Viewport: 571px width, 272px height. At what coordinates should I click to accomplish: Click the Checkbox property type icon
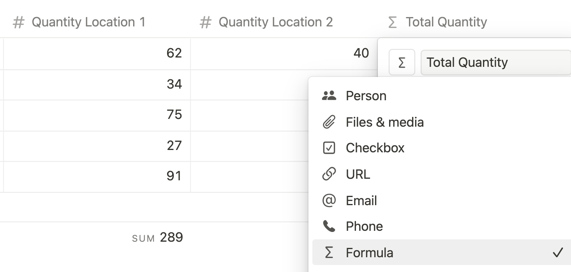pos(329,148)
